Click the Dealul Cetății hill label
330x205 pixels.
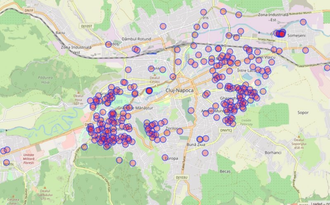[155, 80]
